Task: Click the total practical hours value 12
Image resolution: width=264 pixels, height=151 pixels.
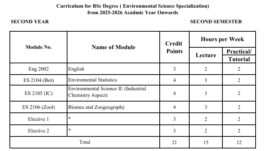Action: click(239, 142)
